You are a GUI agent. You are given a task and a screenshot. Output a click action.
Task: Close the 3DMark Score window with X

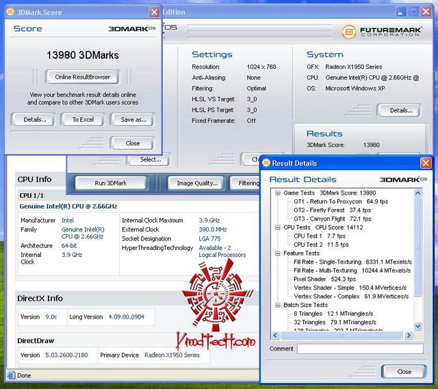154,12
